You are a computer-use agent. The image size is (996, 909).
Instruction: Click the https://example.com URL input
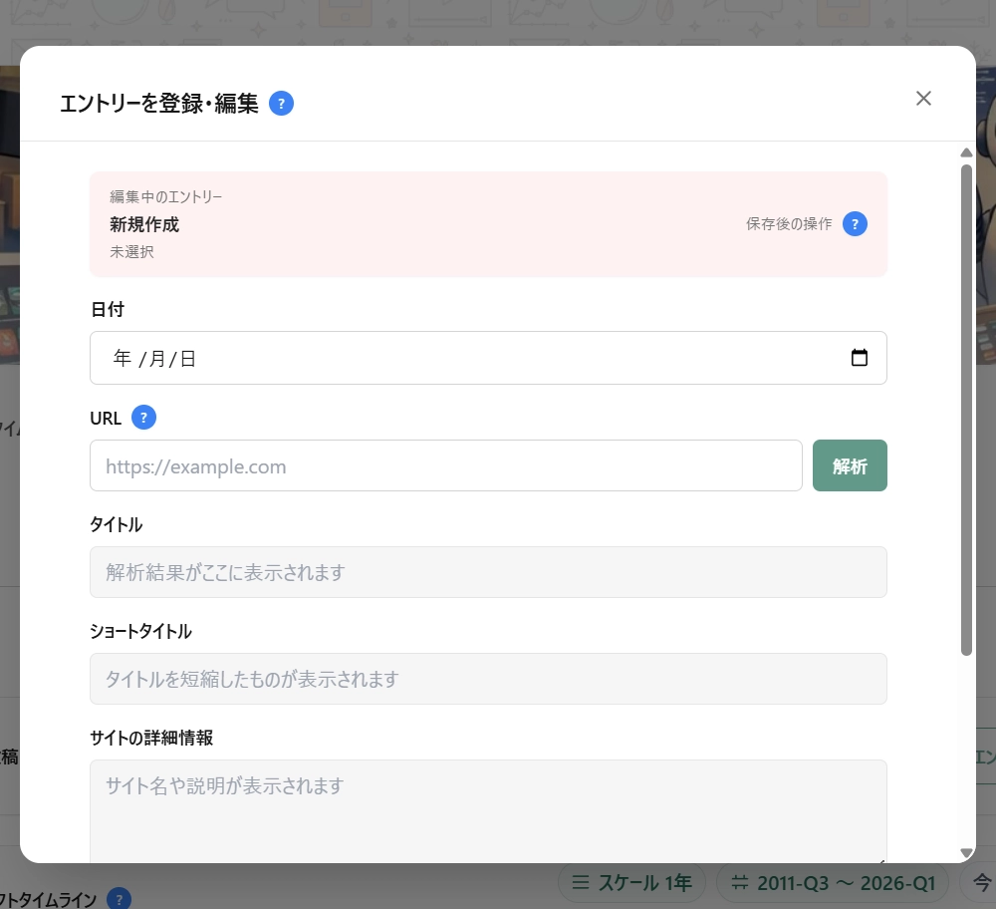point(445,465)
